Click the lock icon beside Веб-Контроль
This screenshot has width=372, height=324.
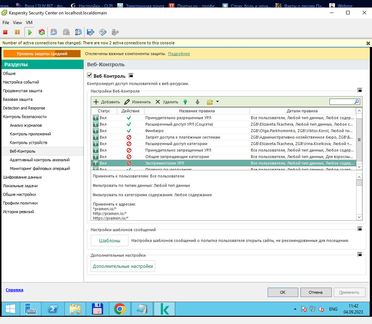point(131,76)
